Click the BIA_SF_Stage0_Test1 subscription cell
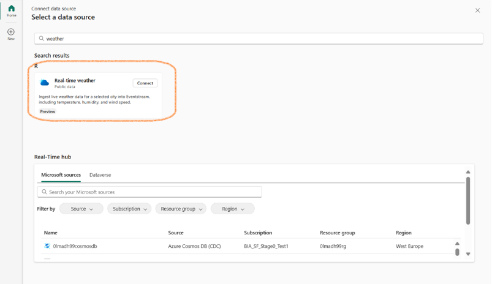492x284 pixels. [x=266, y=246]
